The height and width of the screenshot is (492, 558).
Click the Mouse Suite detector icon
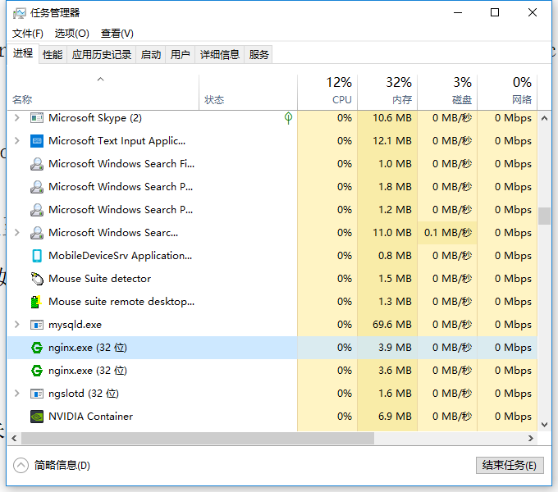(37, 279)
